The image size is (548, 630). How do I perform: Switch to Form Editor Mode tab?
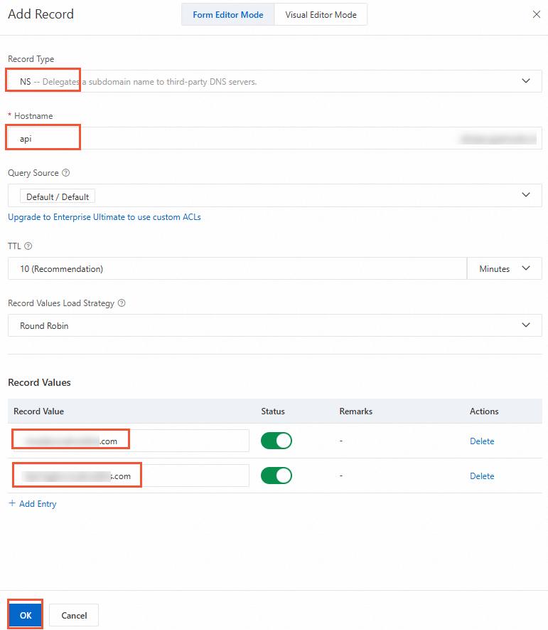pyautogui.click(x=228, y=14)
